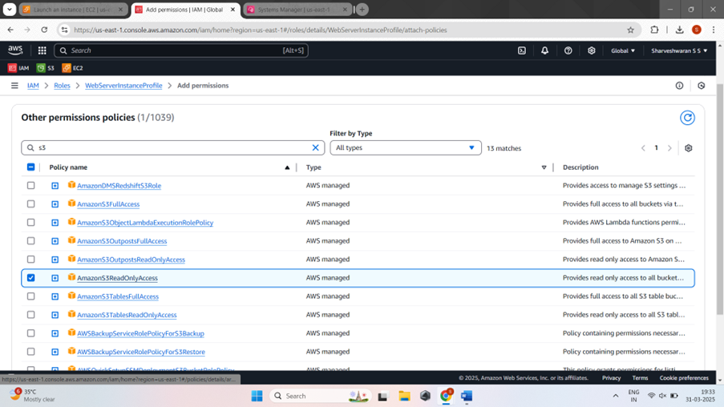Open WebServerInstanceProfile breadcrumb link
The width and height of the screenshot is (724, 407).
pyautogui.click(x=123, y=86)
